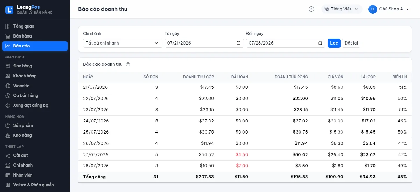Click the Chi nhánh store icon
Viewport: 420px width, 192px height.
8,165
